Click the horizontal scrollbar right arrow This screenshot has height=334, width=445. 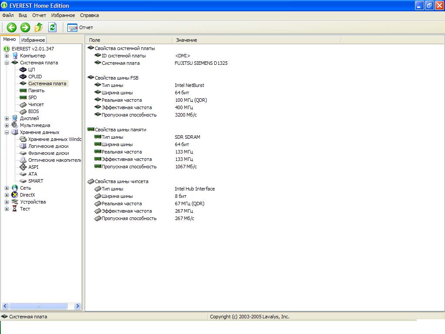[78, 306]
